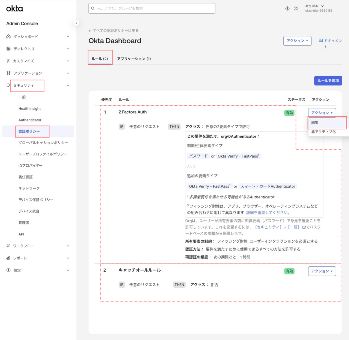Open the アクション dropdown for キャッチオールルール
This screenshot has height=340, width=349.
[x=322, y=271]
